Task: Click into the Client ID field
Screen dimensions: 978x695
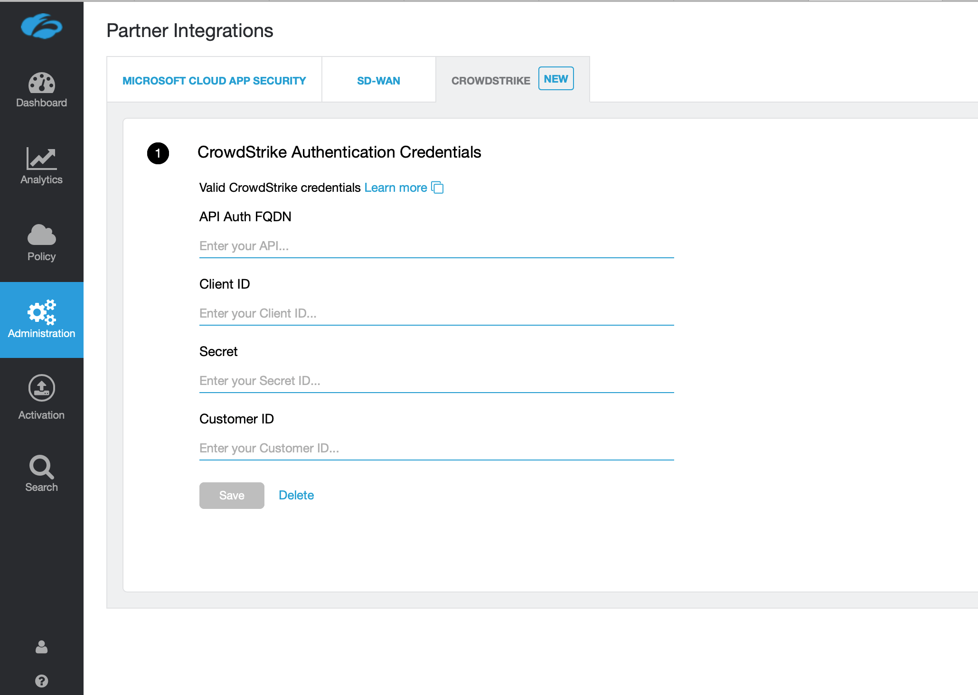Action: (x=436, y=313)
